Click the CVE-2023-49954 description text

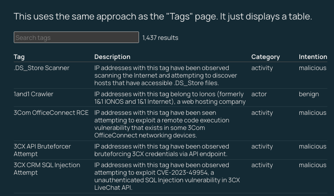pyautogui.click(x=167, y=176)
